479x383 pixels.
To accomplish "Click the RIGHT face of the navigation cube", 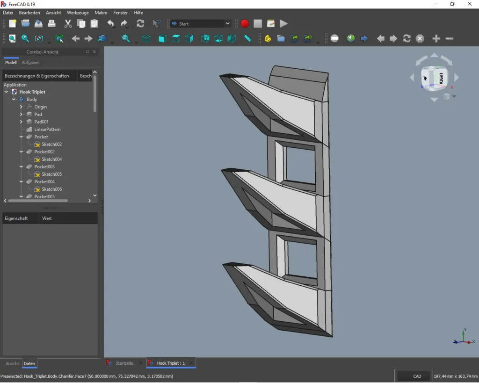I will click(441, 77).
